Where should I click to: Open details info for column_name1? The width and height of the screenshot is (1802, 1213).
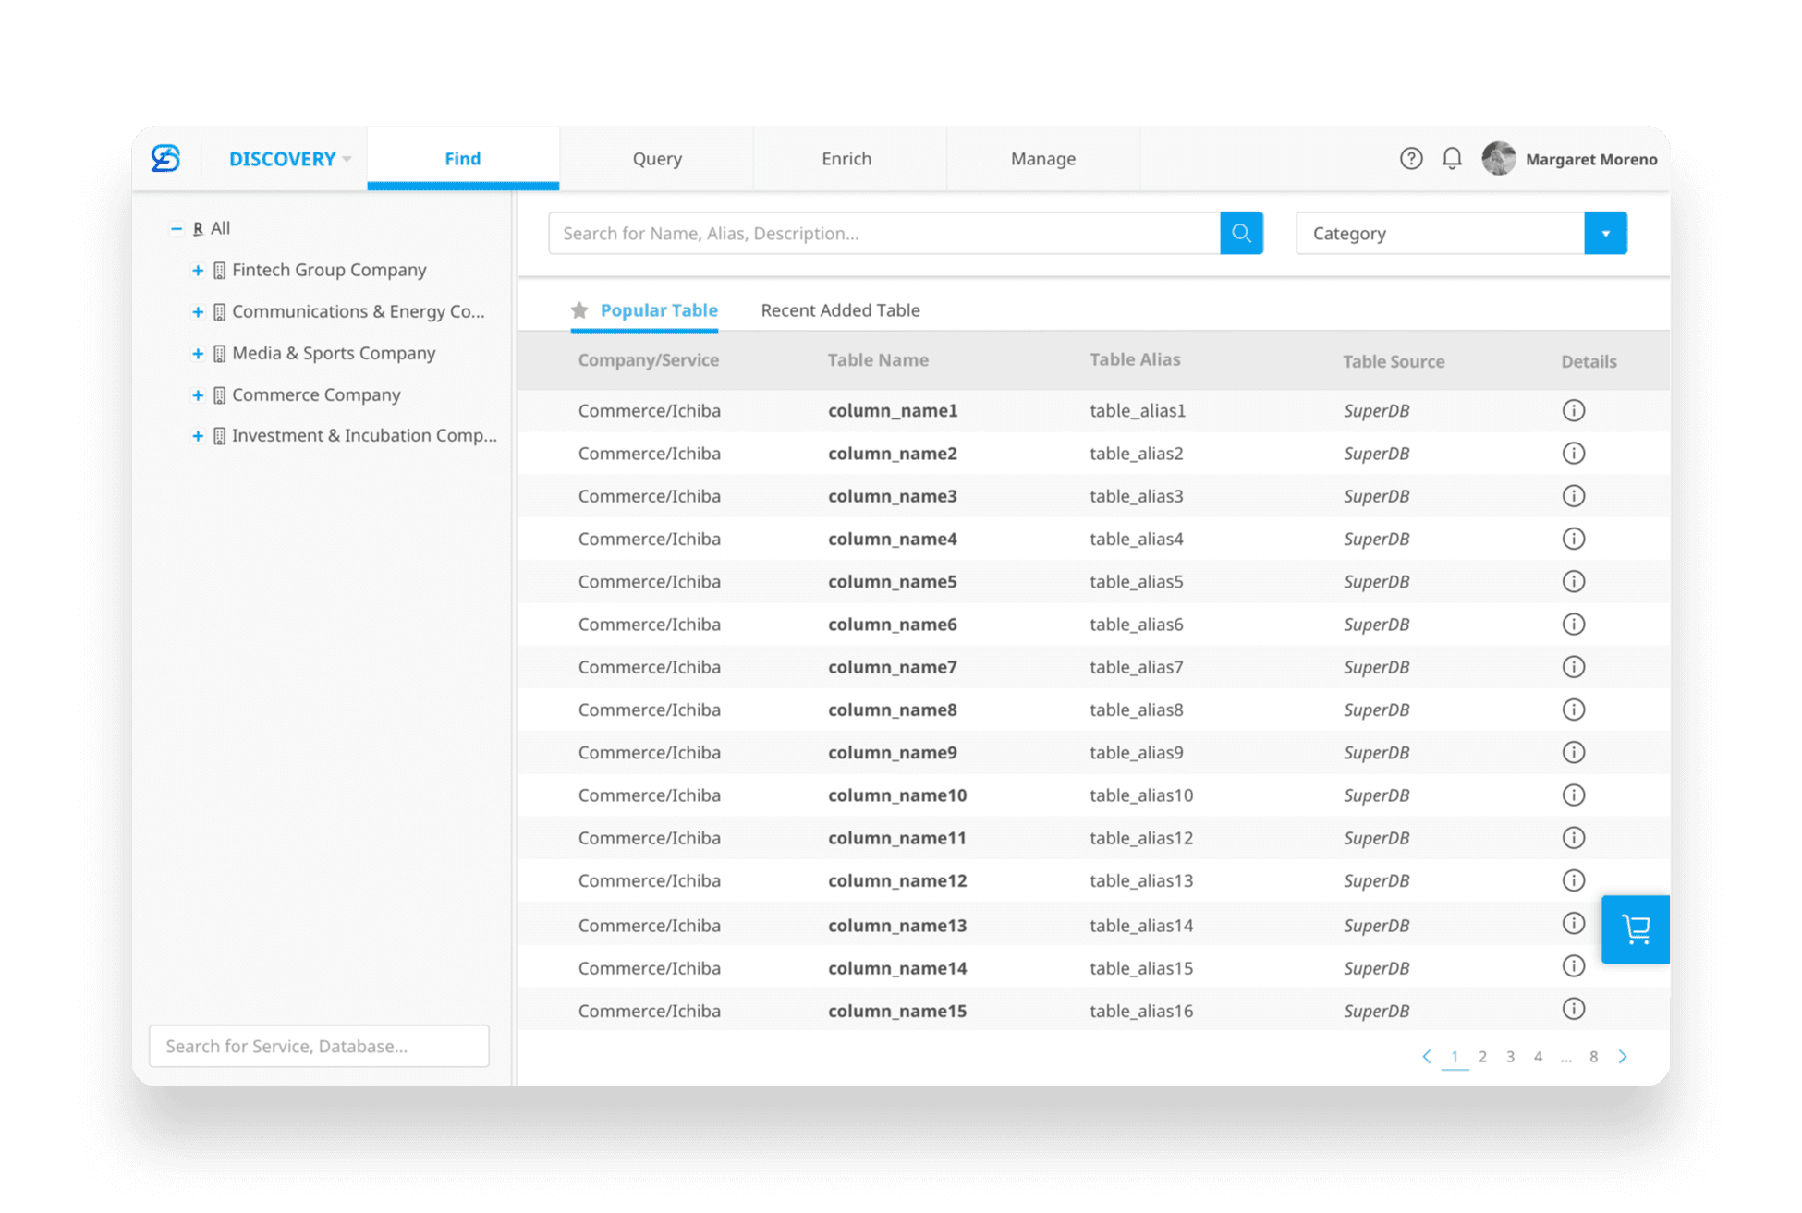pyautogui.click(x=1573, y=410)
